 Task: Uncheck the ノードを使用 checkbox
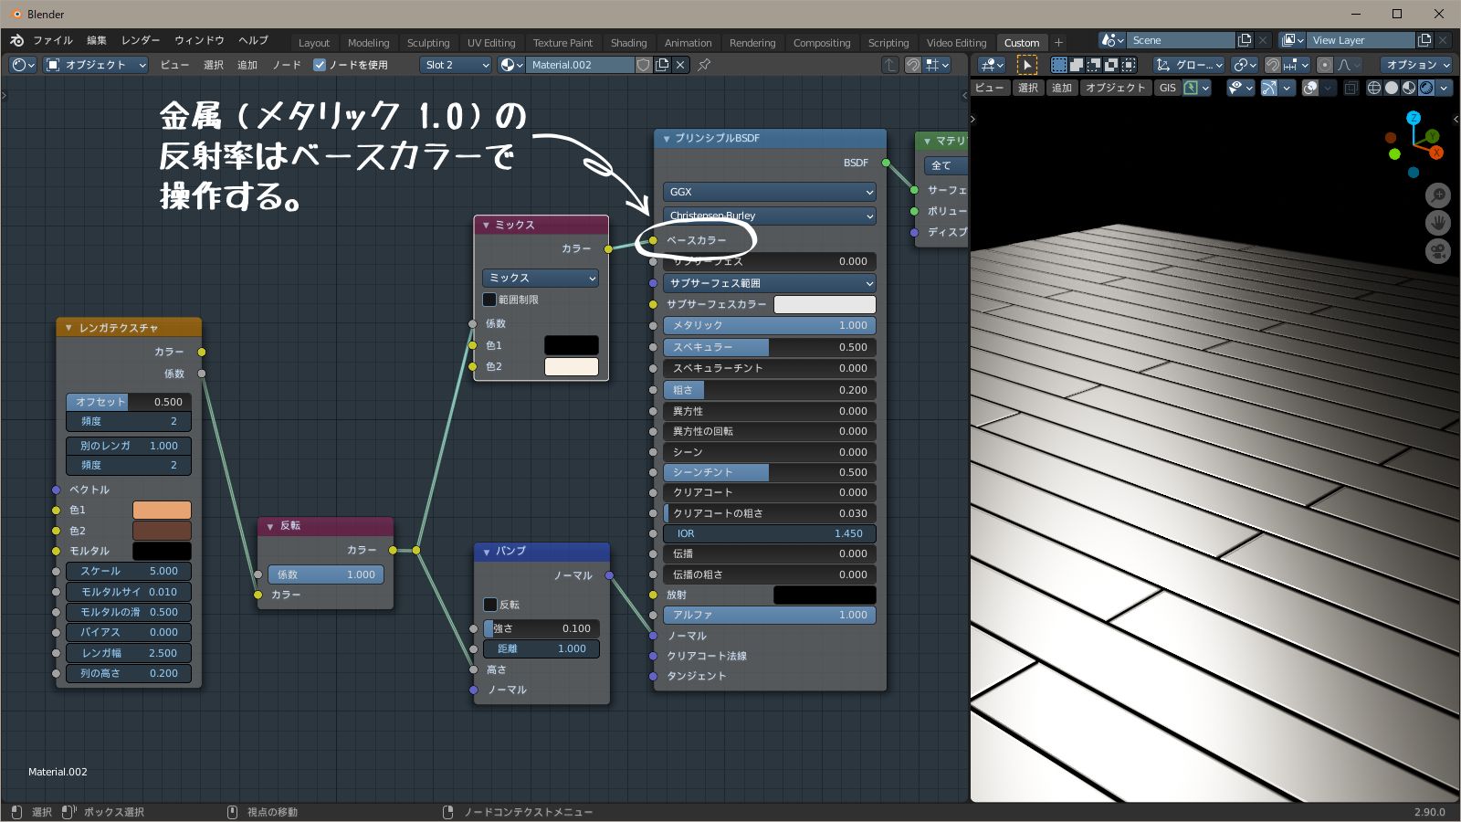[x=320, y=65]
